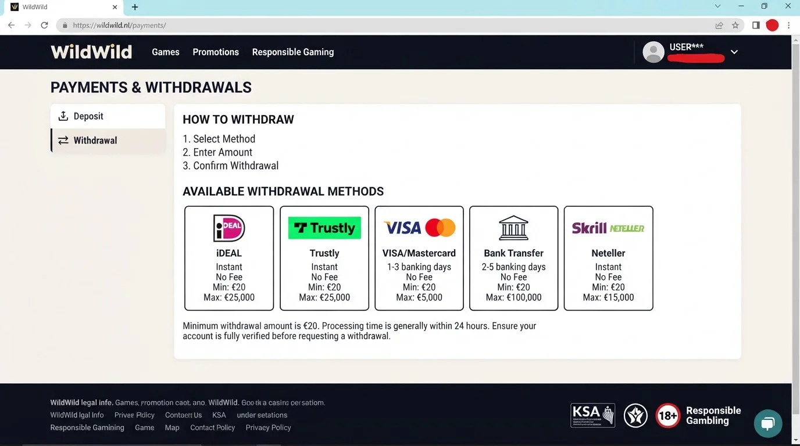This screenshot has width=800, height=446.
Task: Open the red browser profile button
Action: point(772,26)
